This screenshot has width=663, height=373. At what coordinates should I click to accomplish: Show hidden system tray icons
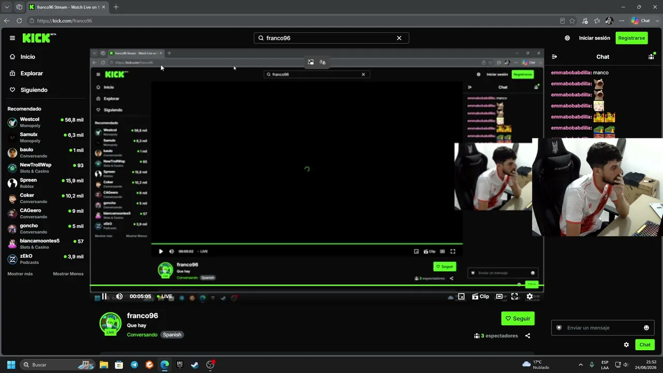pyautogui.click(x=580, y=365)
